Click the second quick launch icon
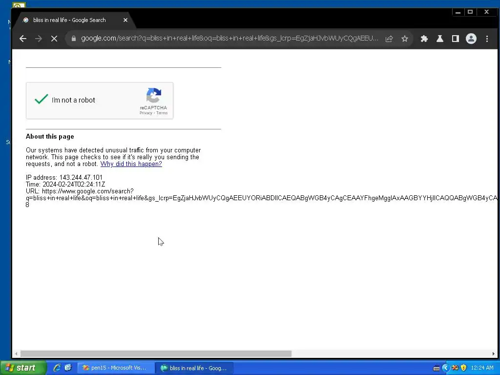Viewport: 500px width, 375px height. (x=68, y=368)
